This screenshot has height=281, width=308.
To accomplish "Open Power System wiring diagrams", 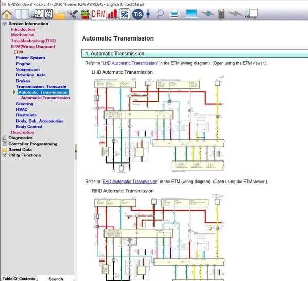I will pyautogui.click(x=30, y=58).
